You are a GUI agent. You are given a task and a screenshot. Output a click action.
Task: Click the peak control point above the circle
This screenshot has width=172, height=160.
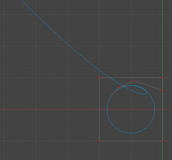pos(134,81)
